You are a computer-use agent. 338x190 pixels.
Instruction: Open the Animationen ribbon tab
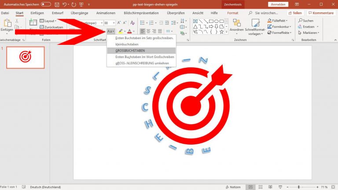pos(106,13)
